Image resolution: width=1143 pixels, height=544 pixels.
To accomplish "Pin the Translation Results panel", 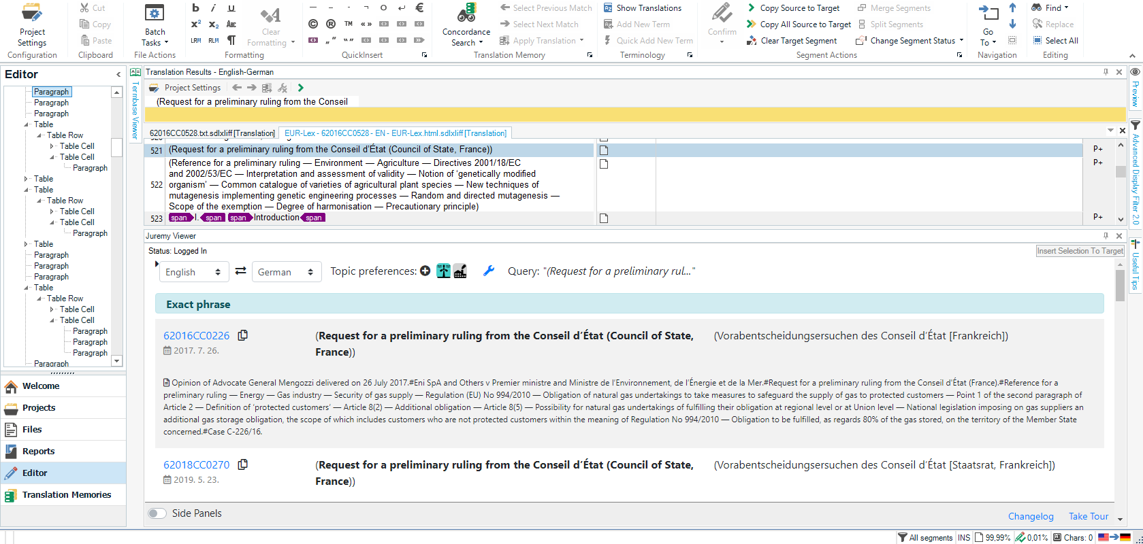I will [1106, 71].
